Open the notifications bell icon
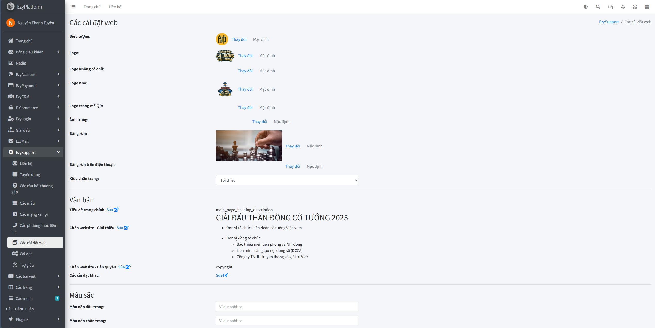Viewport: 655px width, 328px height. click(623, 7)
